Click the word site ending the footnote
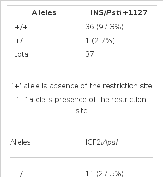 click(x=81, y=110)
